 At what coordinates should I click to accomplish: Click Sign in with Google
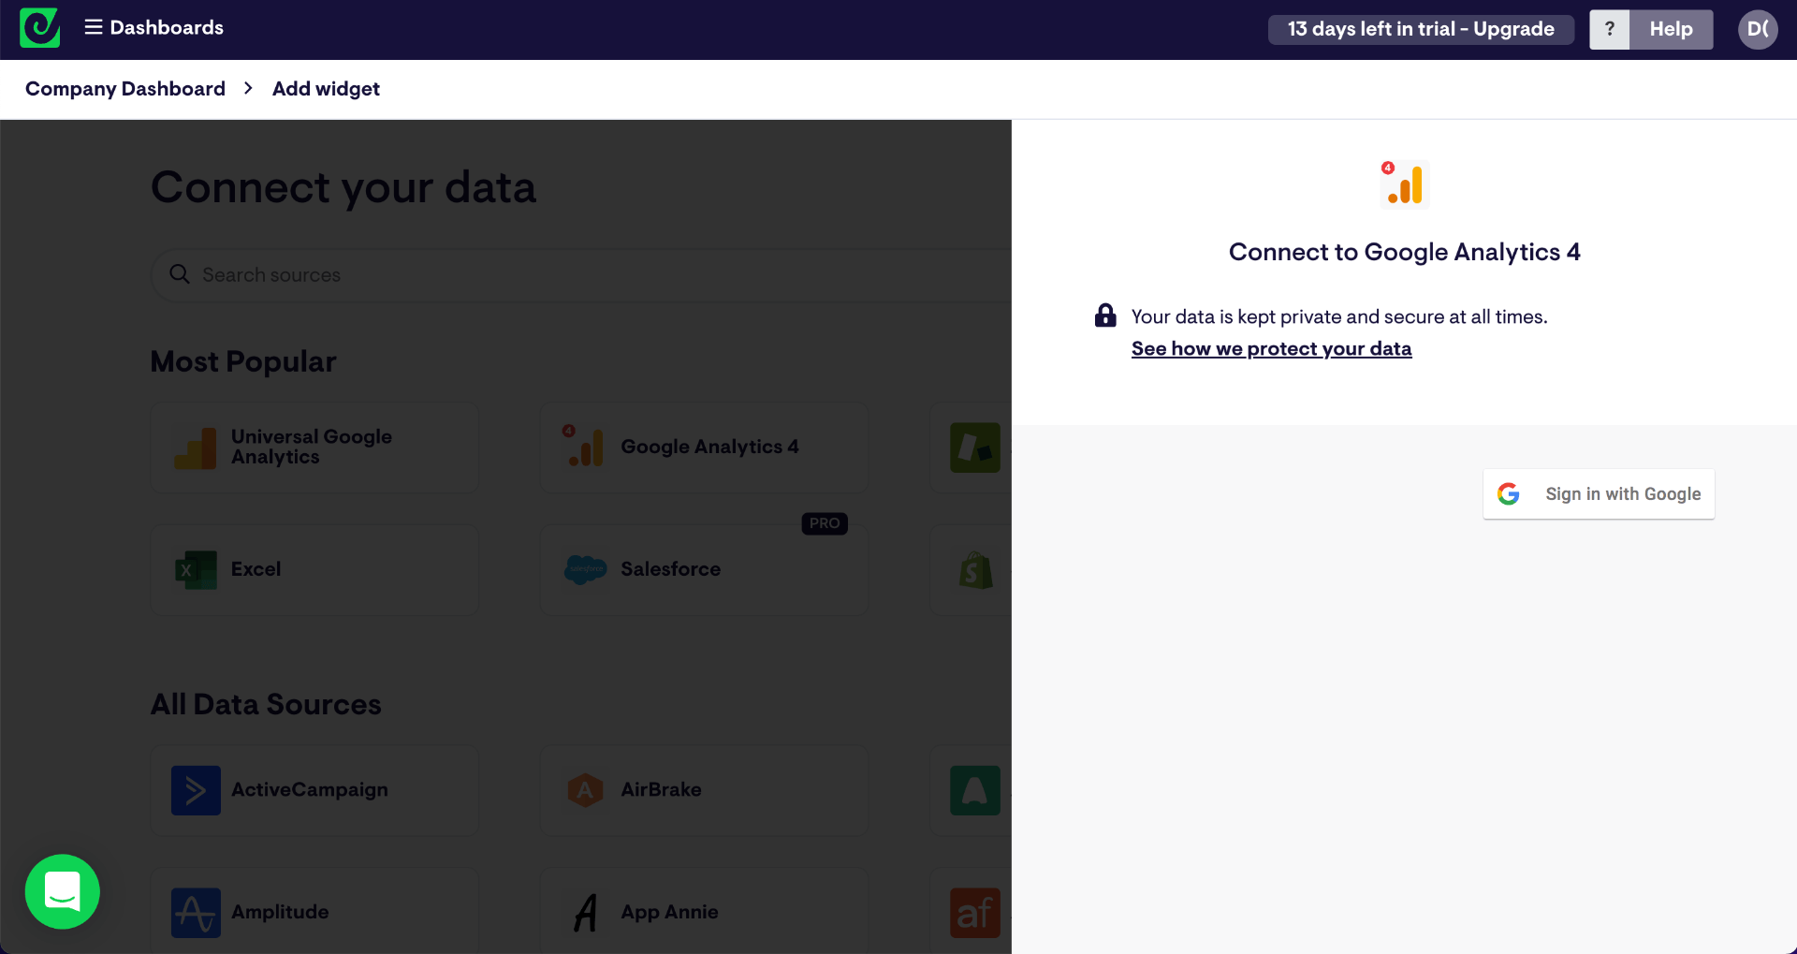click(x=1599, y=494)
